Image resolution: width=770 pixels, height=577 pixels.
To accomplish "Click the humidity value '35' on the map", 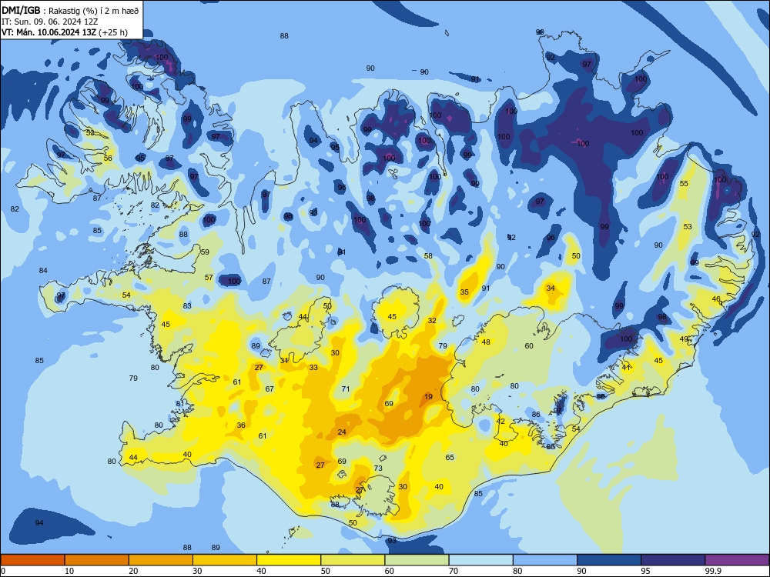I will click(464, 292).
